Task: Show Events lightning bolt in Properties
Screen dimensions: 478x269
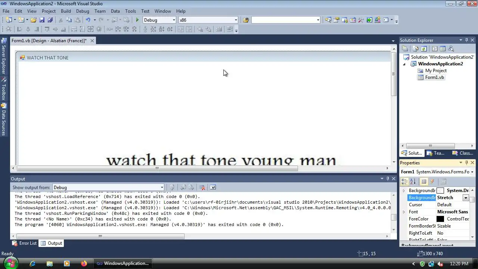Action: [x=432, y=182]
